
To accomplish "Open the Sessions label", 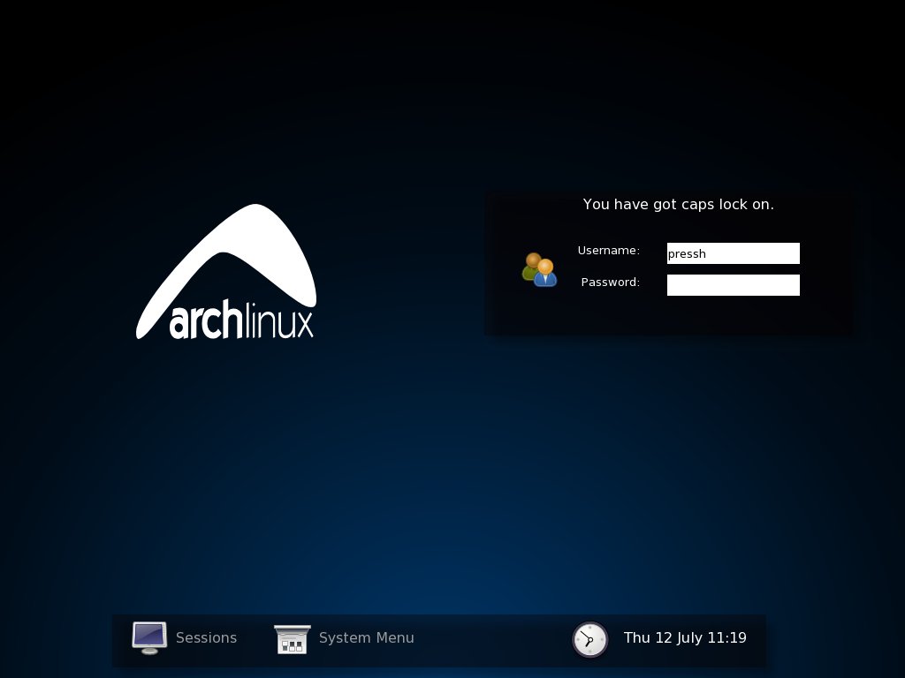I will [206, 637].
